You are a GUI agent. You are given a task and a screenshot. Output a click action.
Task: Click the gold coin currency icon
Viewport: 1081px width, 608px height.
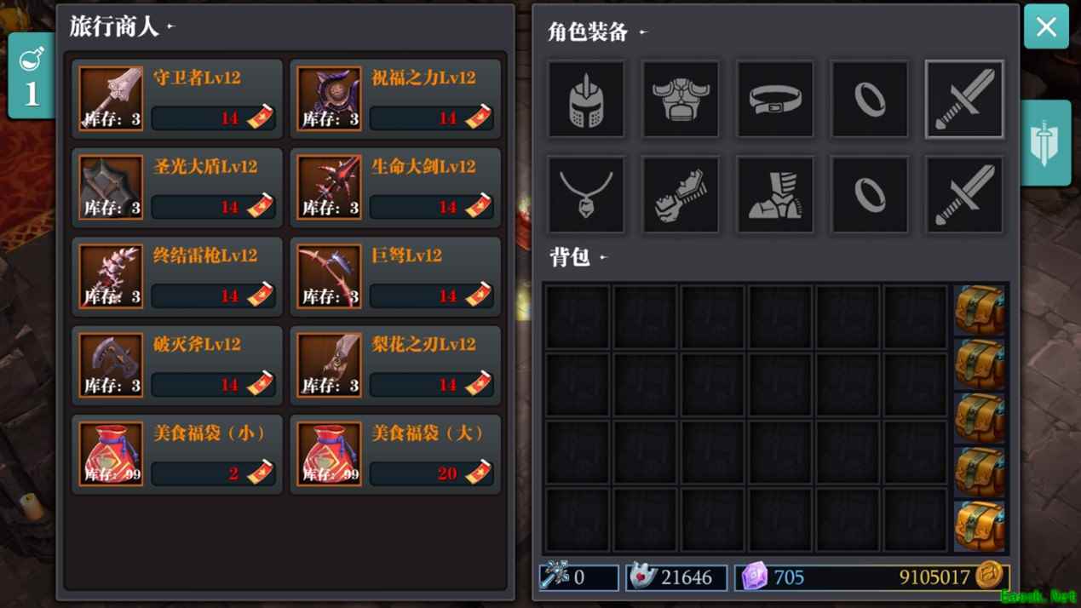(x=990, y=576)
